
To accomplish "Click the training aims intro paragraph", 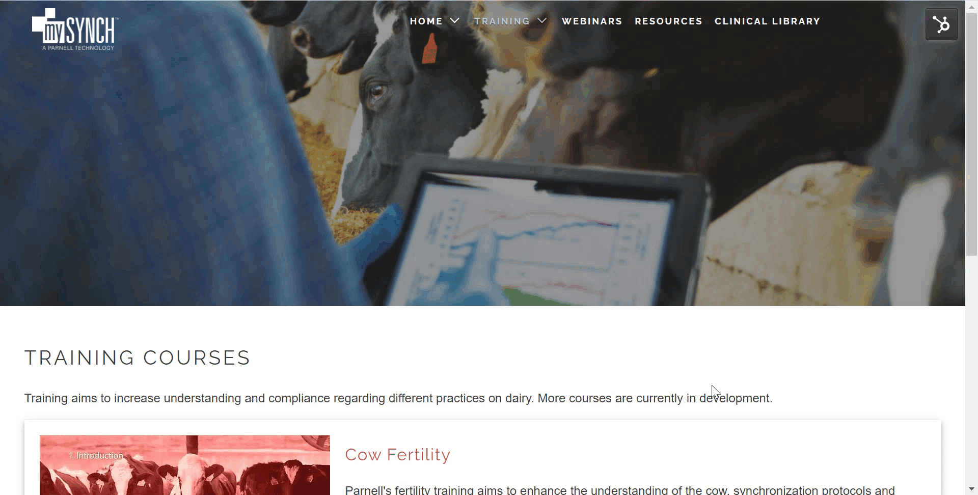I will coord(398,398).
